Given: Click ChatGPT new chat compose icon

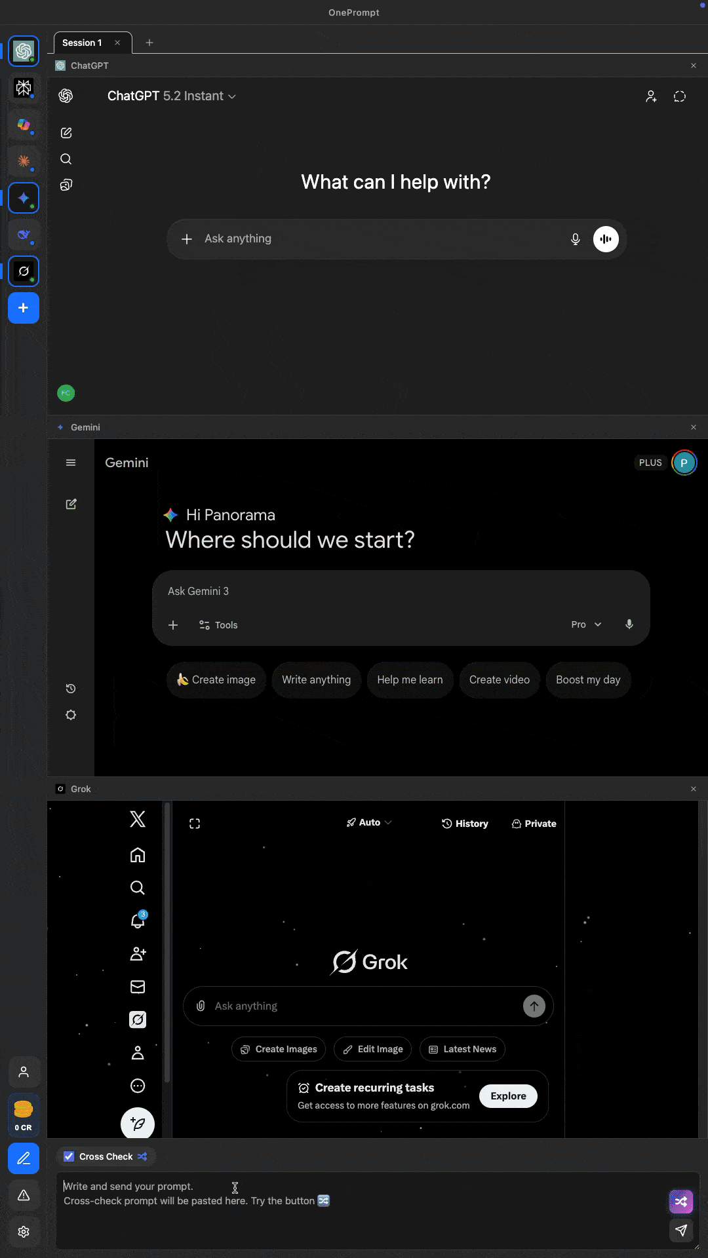Looking at the screenshot, I should tap(66, 133).
